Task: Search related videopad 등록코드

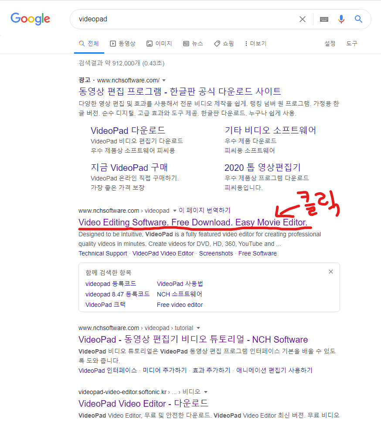Action: tap(111, 284)
